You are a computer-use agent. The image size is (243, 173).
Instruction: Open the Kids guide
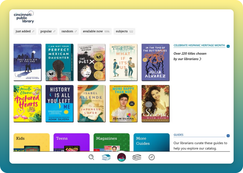(x=31, y=142)
